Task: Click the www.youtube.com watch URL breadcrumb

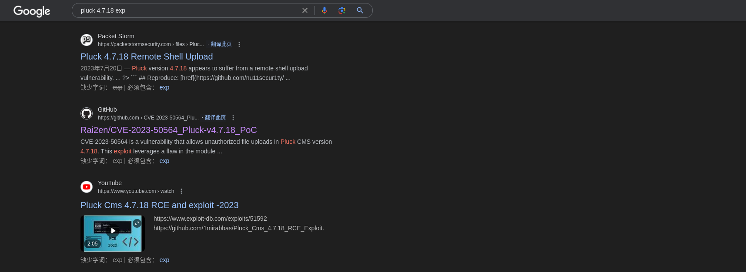Action: [x=136, y=191]
